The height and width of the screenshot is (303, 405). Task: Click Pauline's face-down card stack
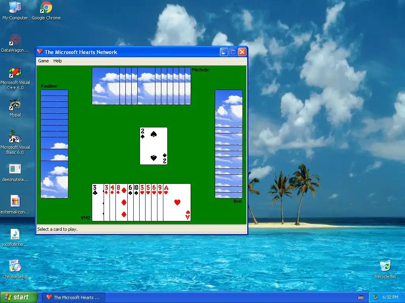click(54, 144)
